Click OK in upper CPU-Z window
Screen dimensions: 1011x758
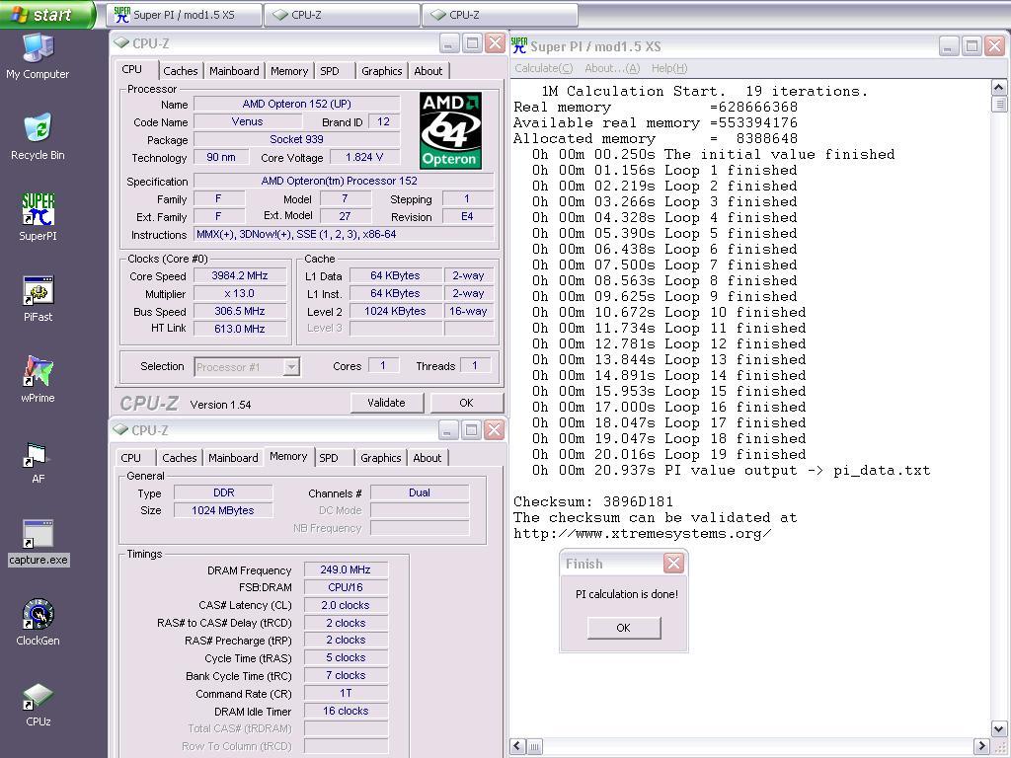tap(466, 403)
